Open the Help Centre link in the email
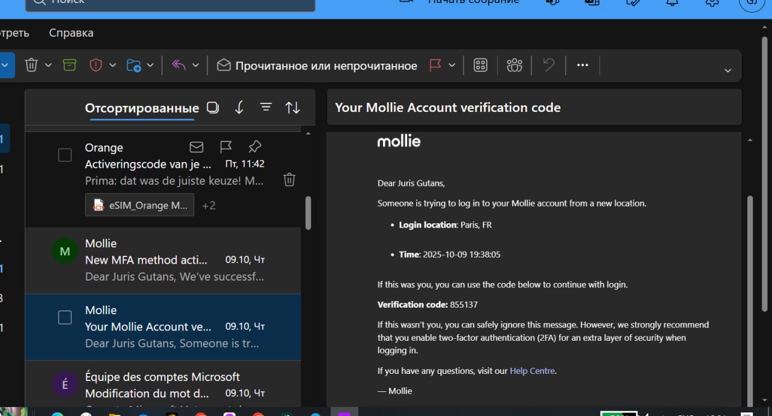772x416 pixels. pos(532,371)
